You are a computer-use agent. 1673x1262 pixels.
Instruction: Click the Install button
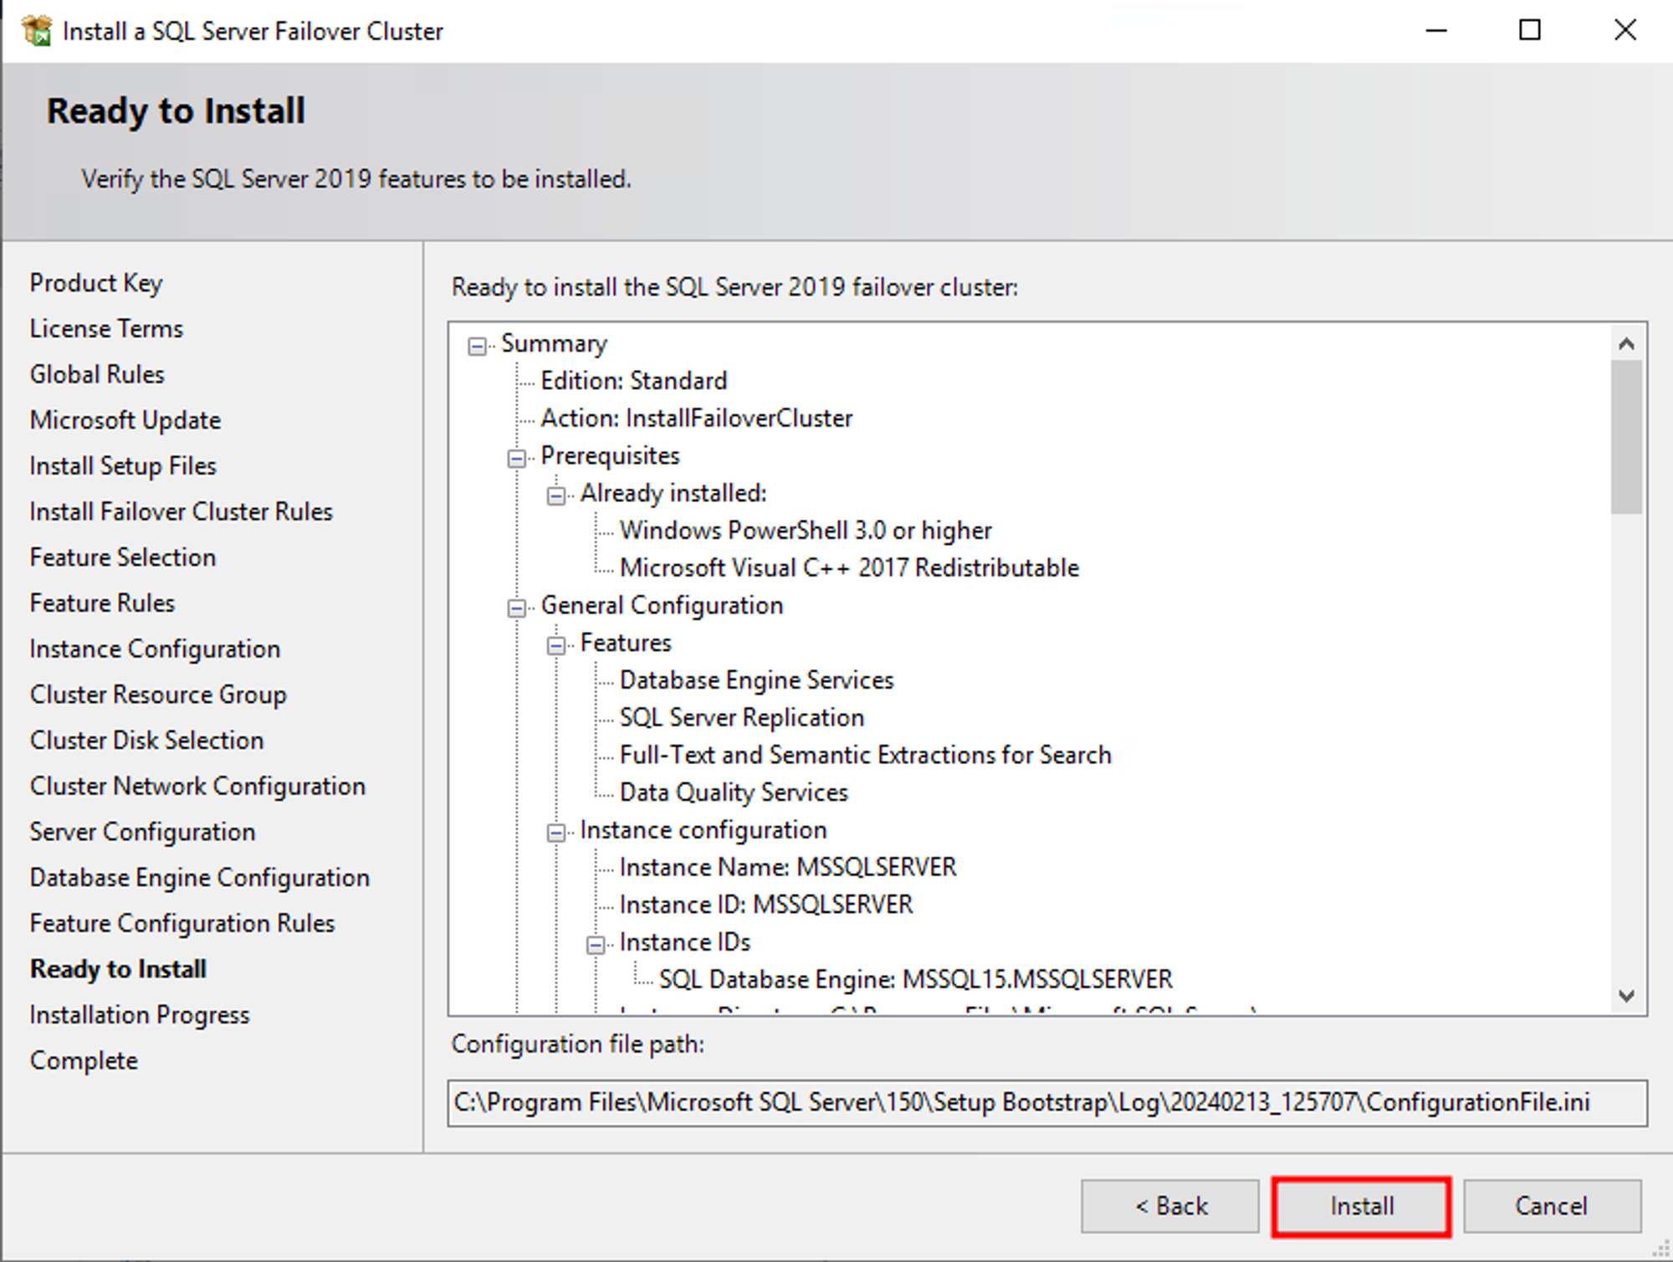click(x=1361, y=1206)
